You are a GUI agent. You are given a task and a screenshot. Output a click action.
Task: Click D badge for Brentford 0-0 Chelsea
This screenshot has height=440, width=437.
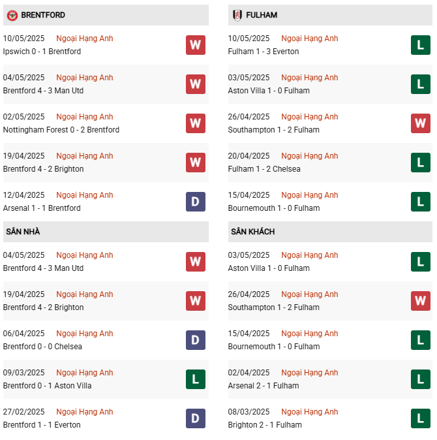pos(196,340)
